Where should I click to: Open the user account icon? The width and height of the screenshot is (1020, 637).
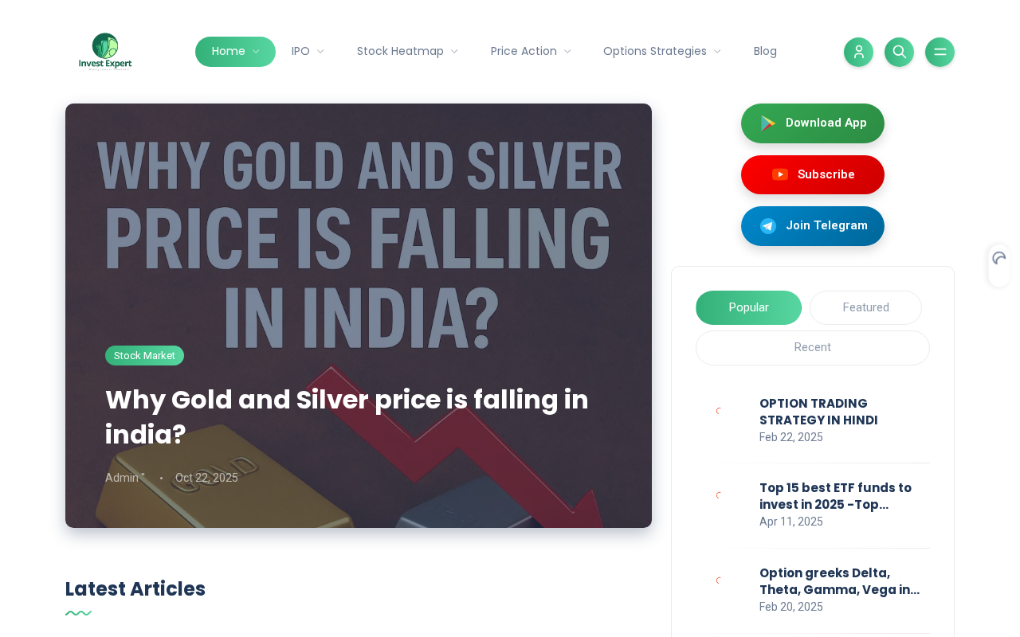click(x=858, y=52)
